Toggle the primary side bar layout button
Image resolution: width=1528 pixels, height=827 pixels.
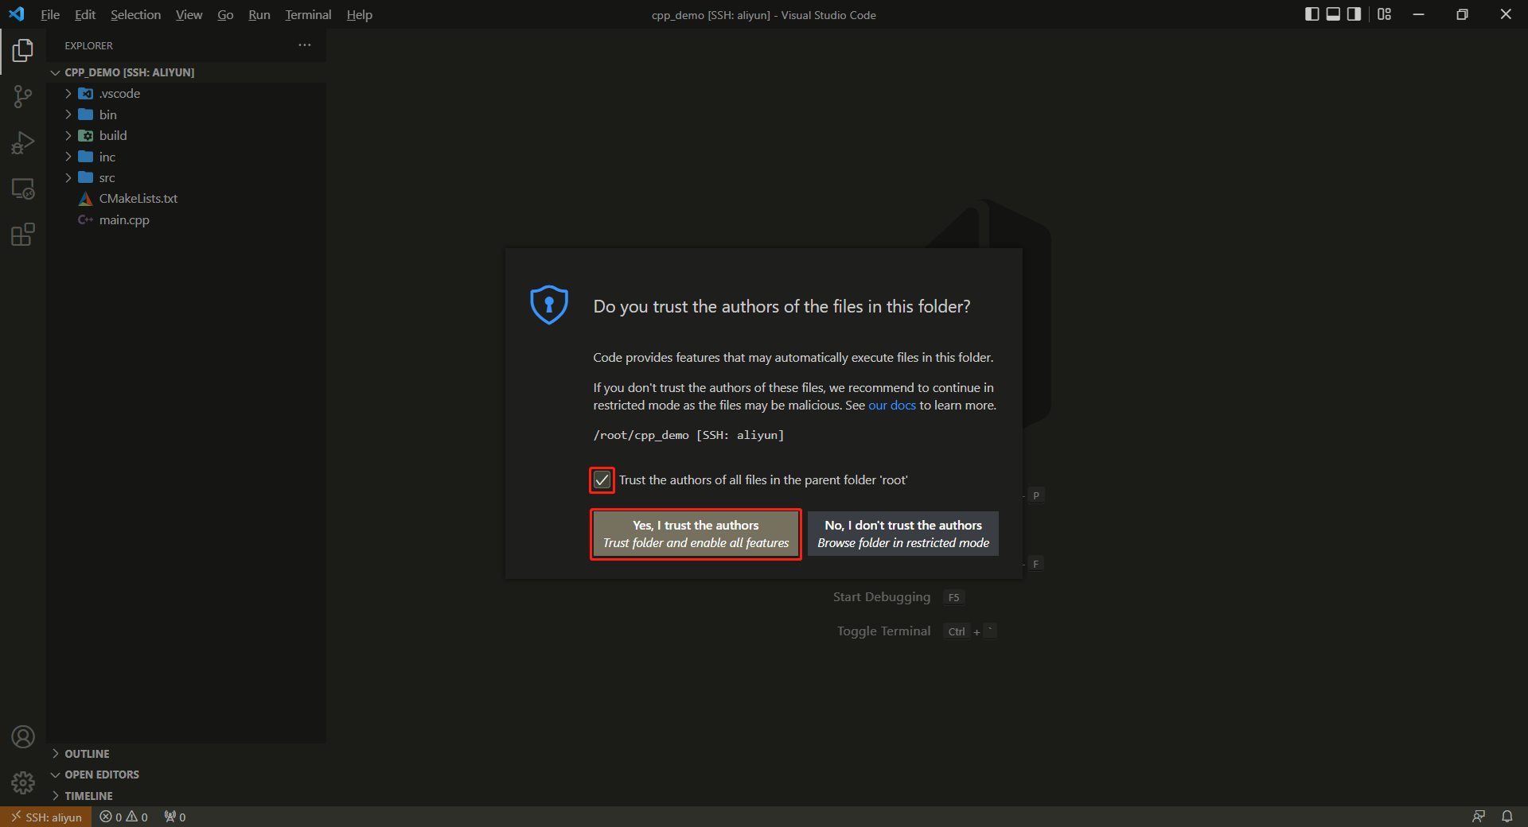(x=1312, y=14)
